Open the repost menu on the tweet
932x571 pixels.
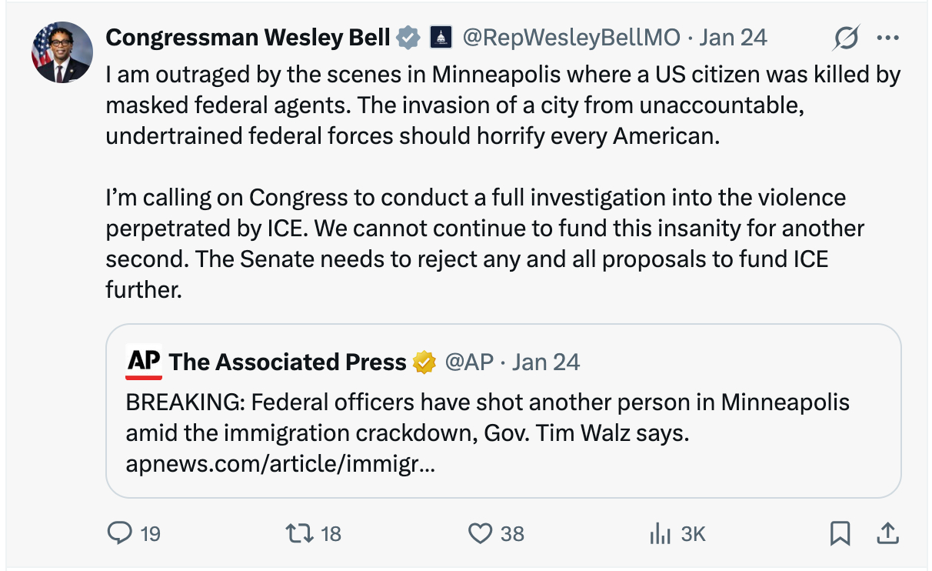(x=296, y=533)
